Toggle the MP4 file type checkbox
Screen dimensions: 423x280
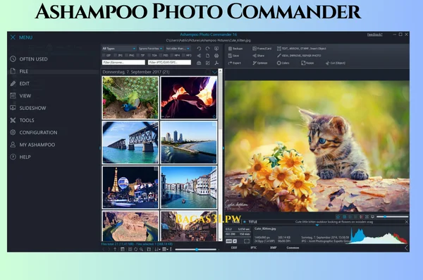point(172,55)
